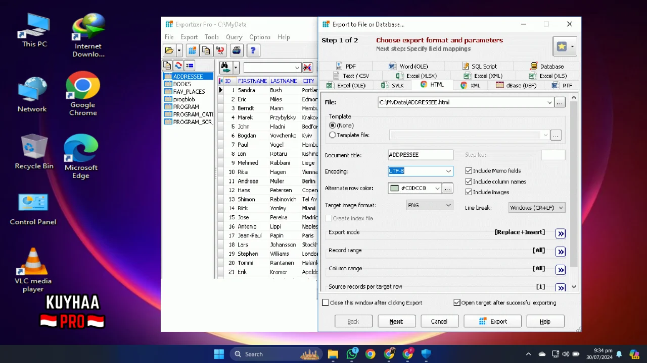Click the double-arrow icon beside Column range
Image resolution: width=647 pixels, height=363 pixels.
click(561, 270)
